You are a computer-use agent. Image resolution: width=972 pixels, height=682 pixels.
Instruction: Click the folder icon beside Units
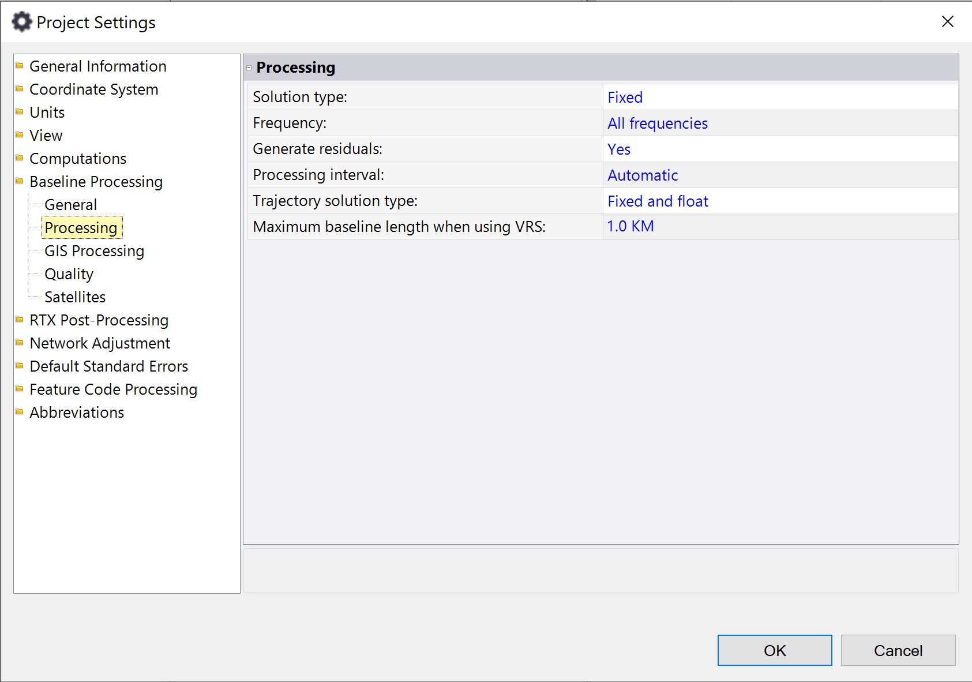[20, 112]
